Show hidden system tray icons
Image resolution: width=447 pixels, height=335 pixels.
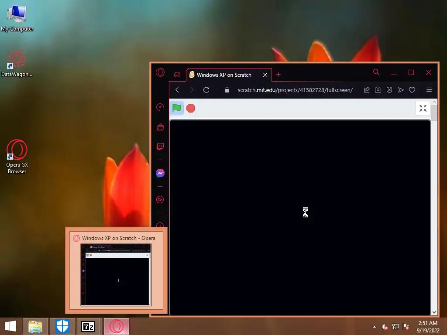pyautogui.click(x=374, y=327)
